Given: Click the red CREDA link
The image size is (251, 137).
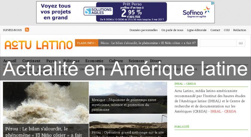Looking at the screenshot, I should (230, 111).
